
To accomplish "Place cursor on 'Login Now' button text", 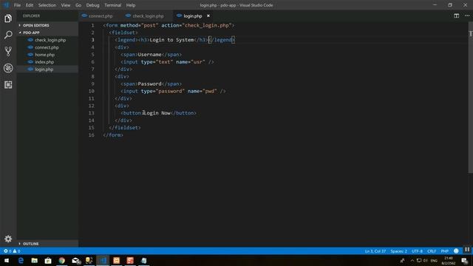I will tap(157, 113).
